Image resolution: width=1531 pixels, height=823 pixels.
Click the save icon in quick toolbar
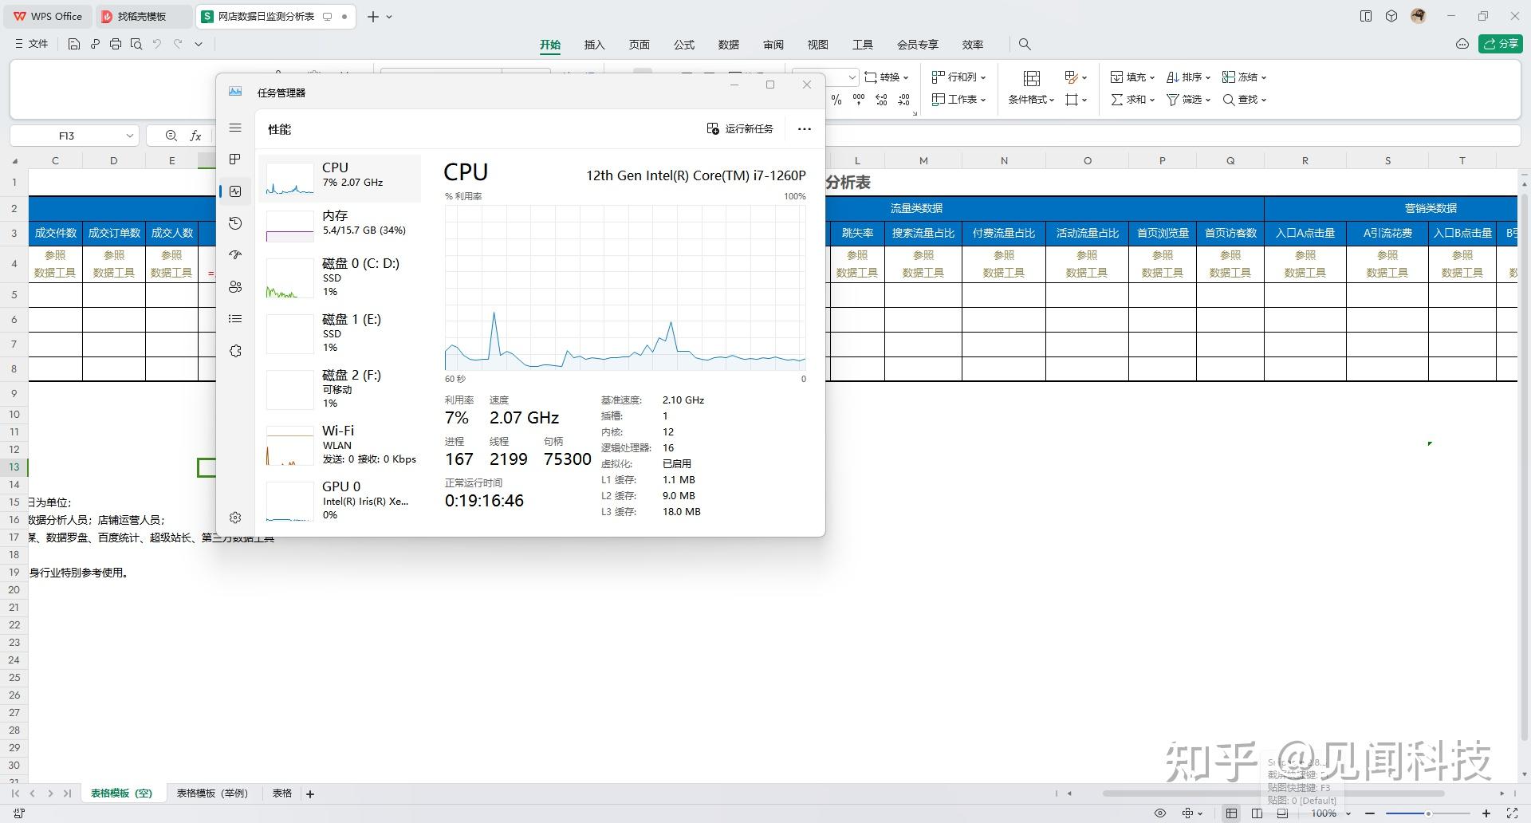pyautogui.click(x=74, y=44)
